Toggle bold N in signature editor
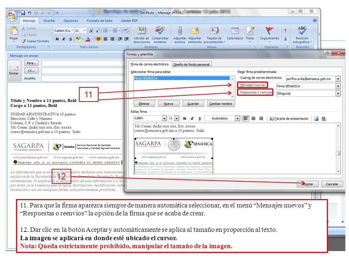 185,119
